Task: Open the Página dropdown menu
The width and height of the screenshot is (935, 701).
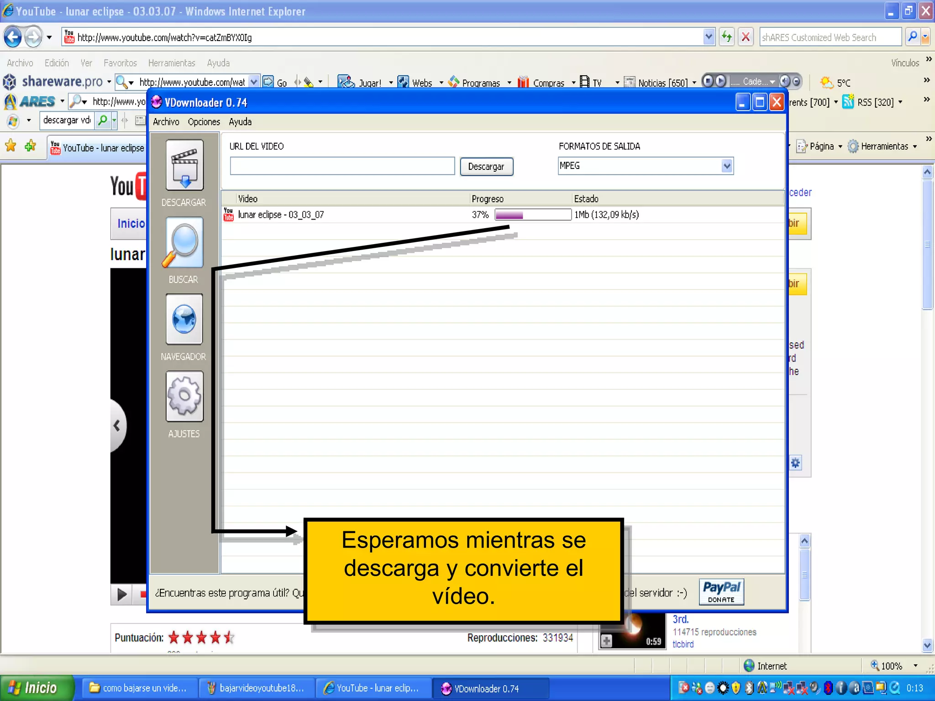Action: (x=819, y=146)
